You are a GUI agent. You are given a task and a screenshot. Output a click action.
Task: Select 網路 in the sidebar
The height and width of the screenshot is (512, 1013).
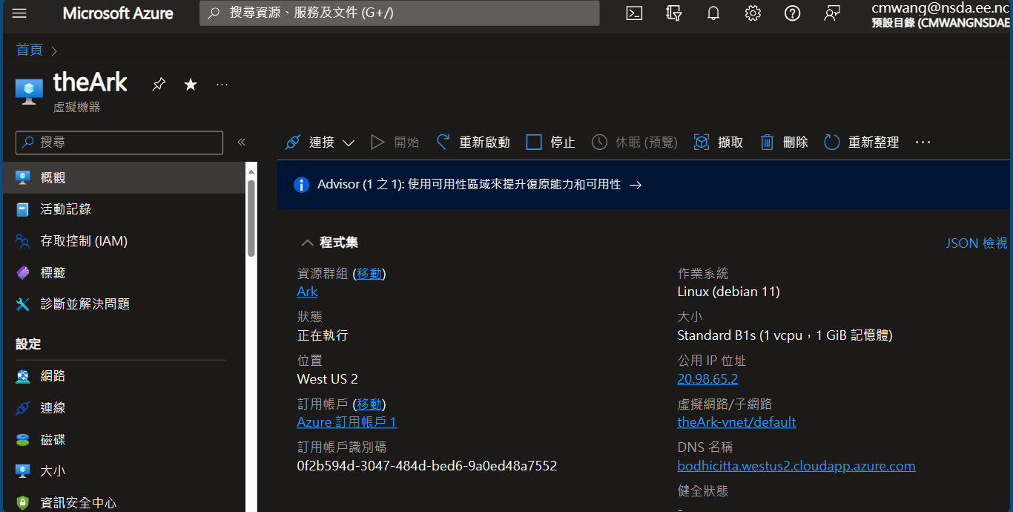123,376
